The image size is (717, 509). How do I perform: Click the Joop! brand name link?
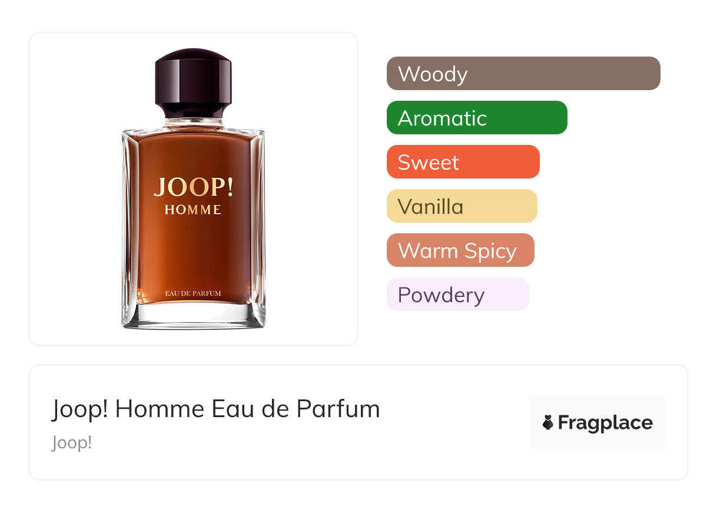click(72, 442)
